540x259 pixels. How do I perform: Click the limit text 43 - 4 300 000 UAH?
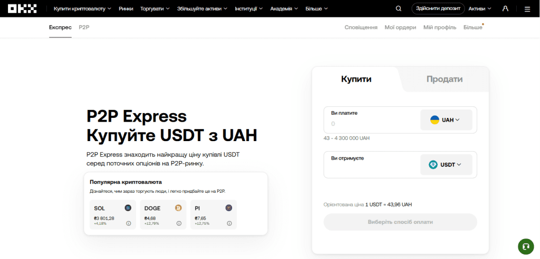tap(346, 138)
